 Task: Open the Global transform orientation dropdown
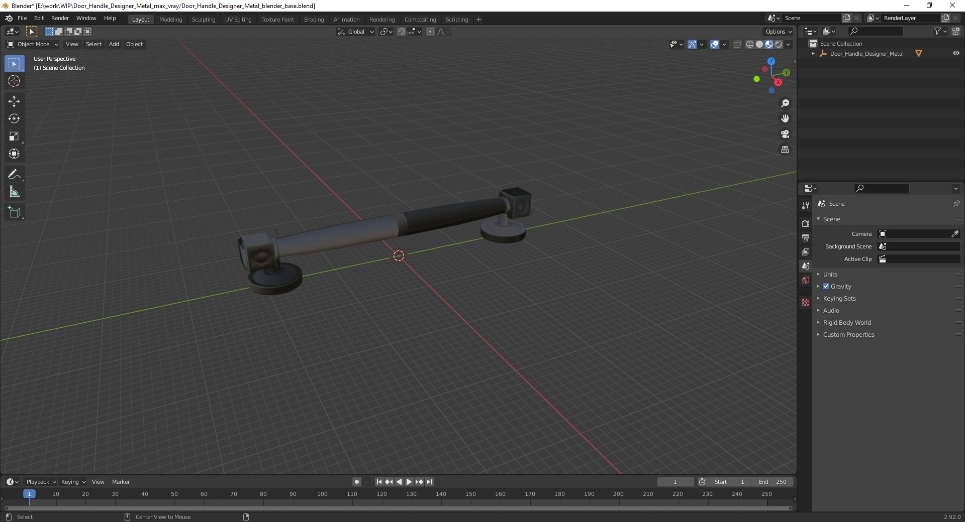(x=355, y=32)
